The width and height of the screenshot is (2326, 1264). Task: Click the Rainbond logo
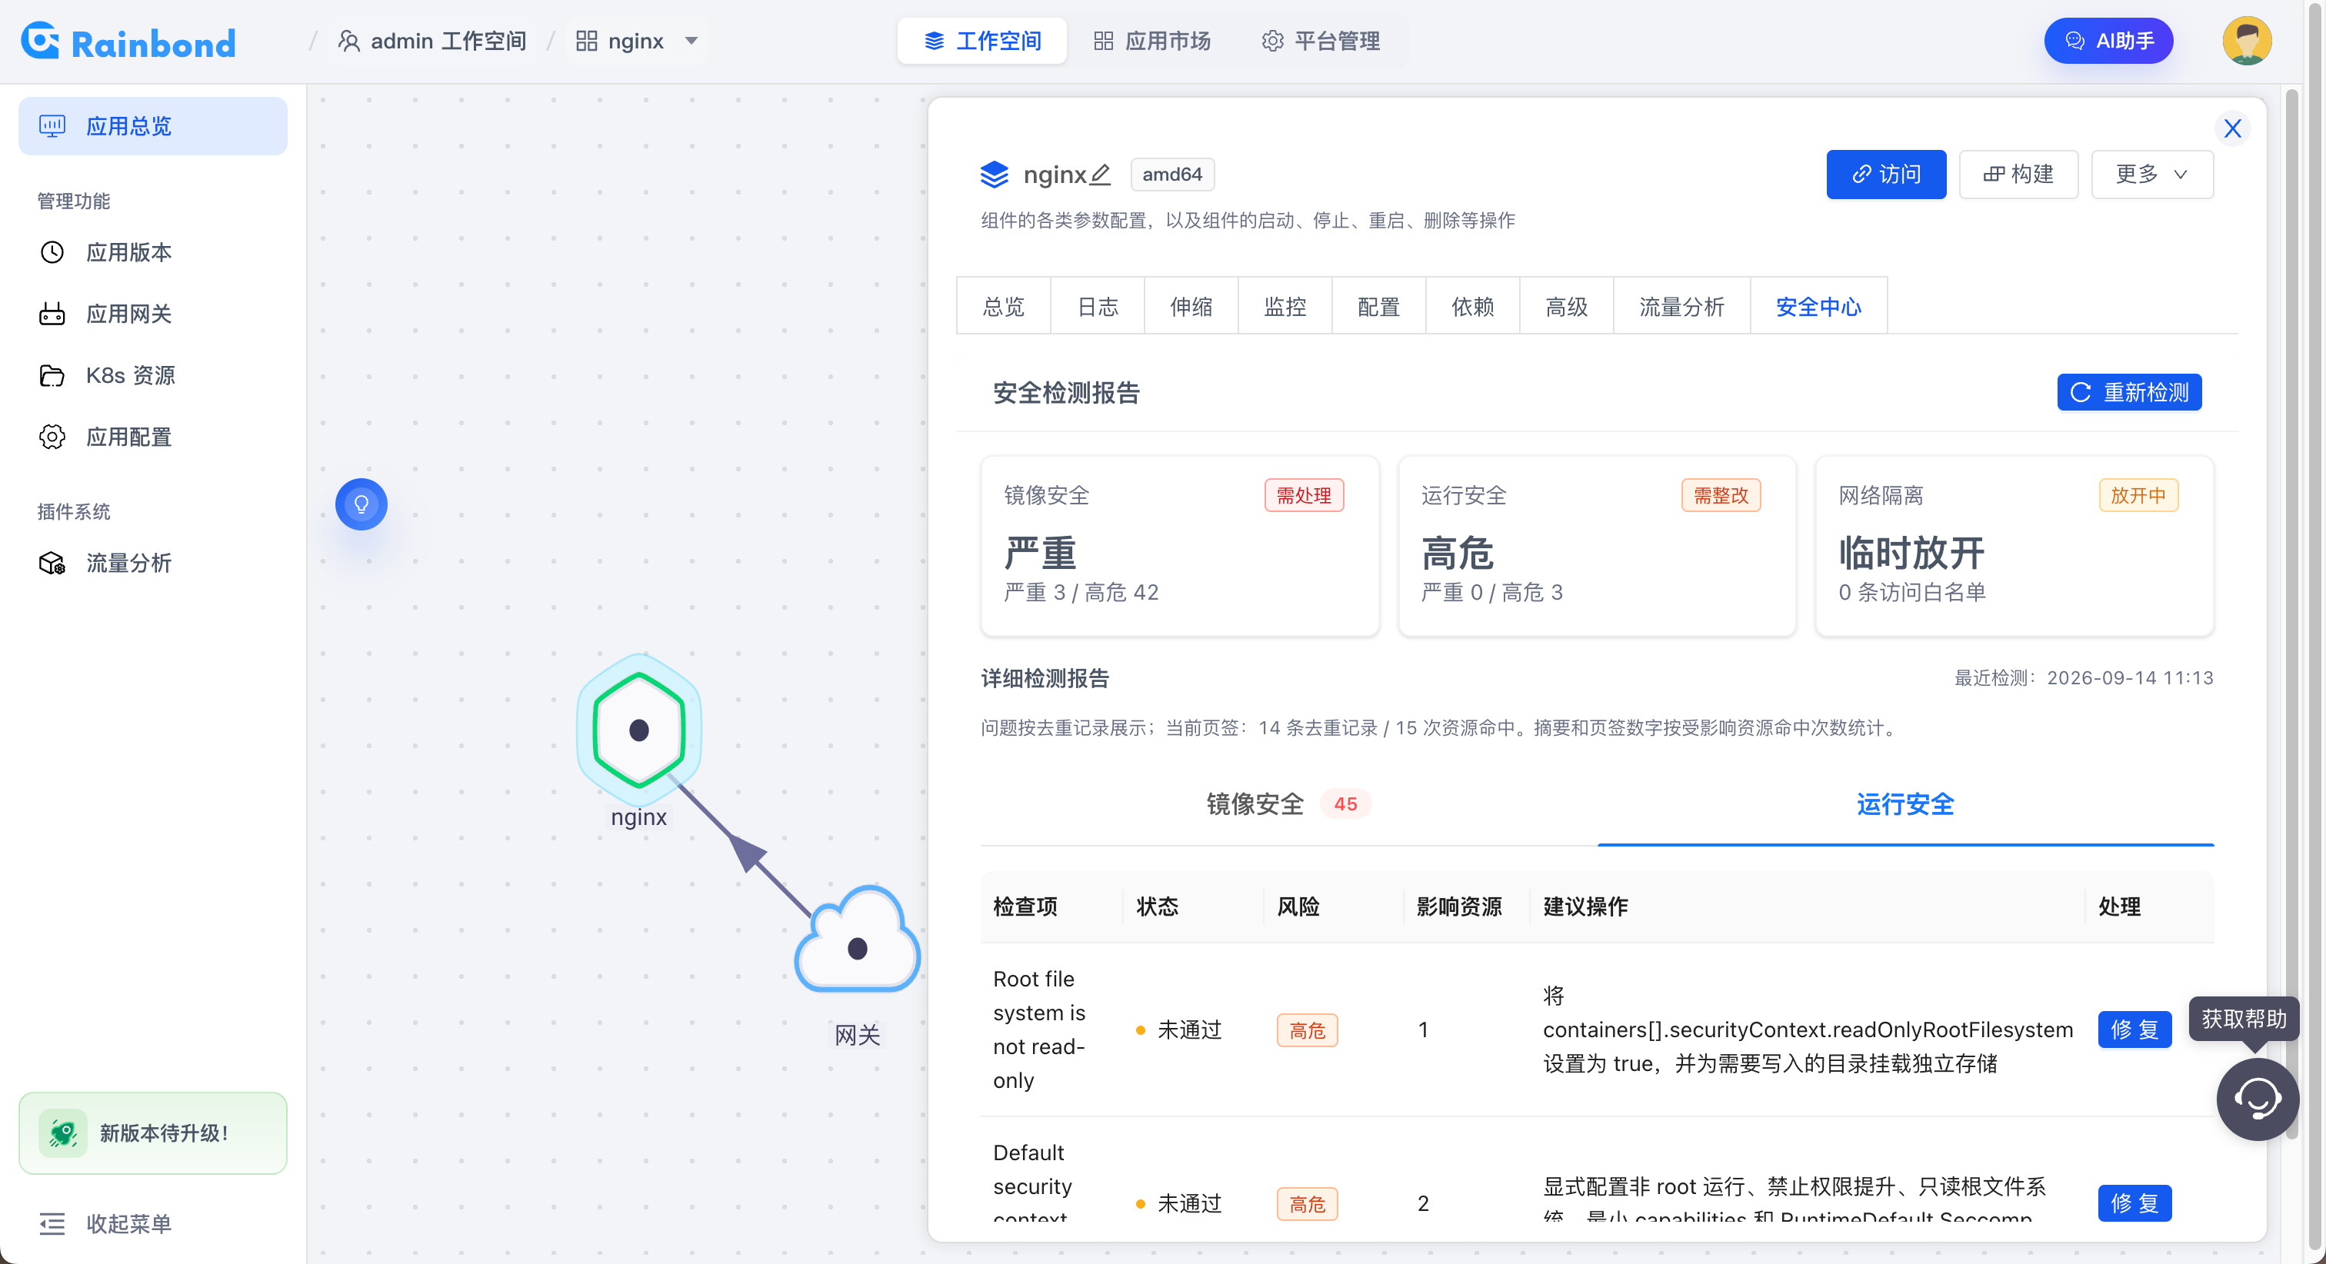click(128, 42)
